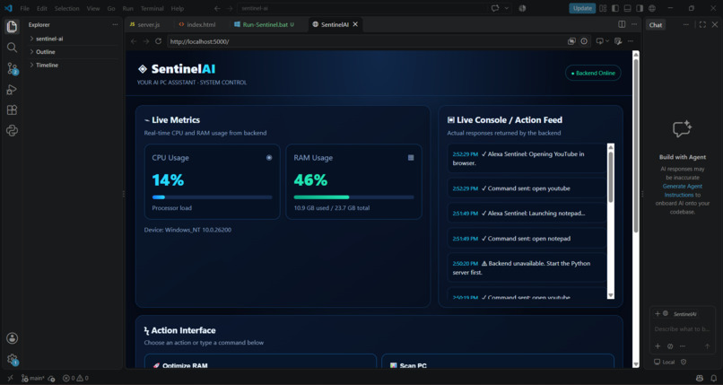Open notifications bell in status bar

tap(714, 378)
